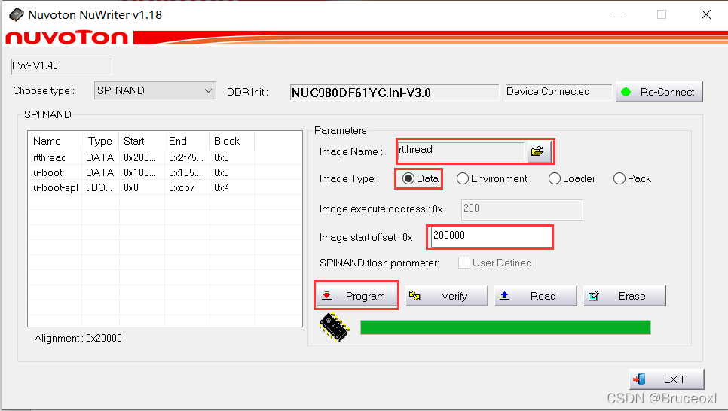728x411 pixels.
Task: Select the u-boot-spl row in table
Action: pos(165,188)
